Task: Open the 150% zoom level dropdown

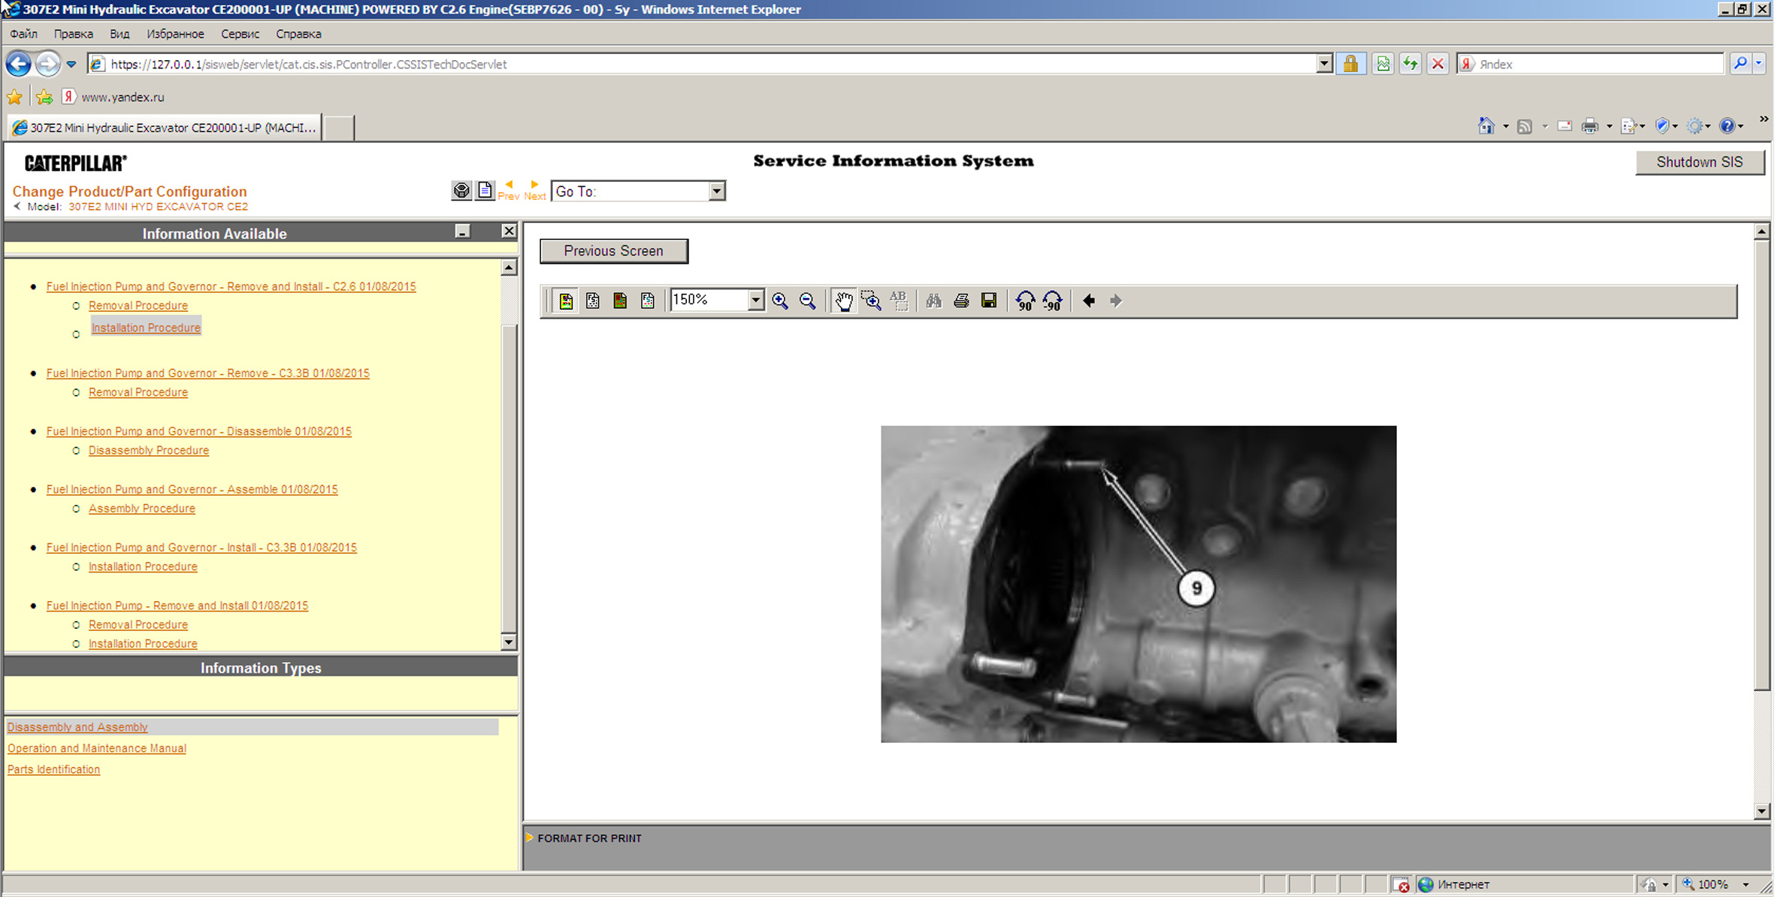Action: click(755, 301)
